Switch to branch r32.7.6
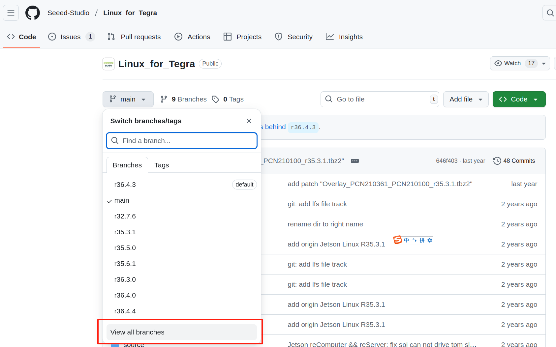 pyautogui.click(x=182, y=216)
